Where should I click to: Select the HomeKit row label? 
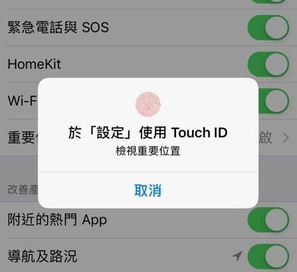34,64
